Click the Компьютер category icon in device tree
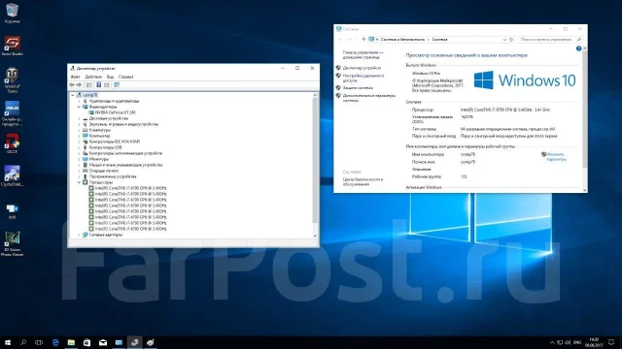 (85, 136)
